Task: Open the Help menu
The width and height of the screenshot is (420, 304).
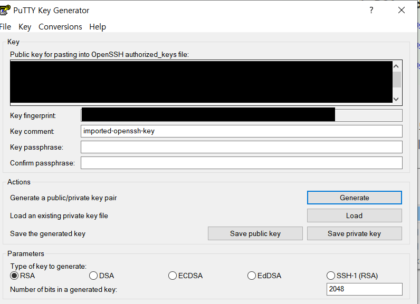Action: [x=98, y=27]
